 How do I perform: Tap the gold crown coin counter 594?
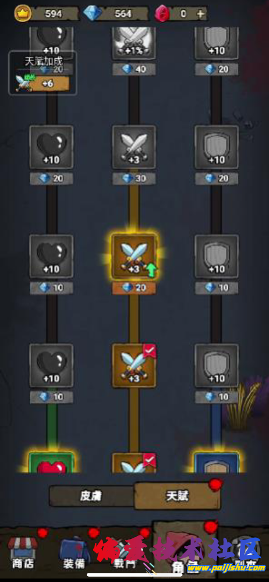coord(47,14)
